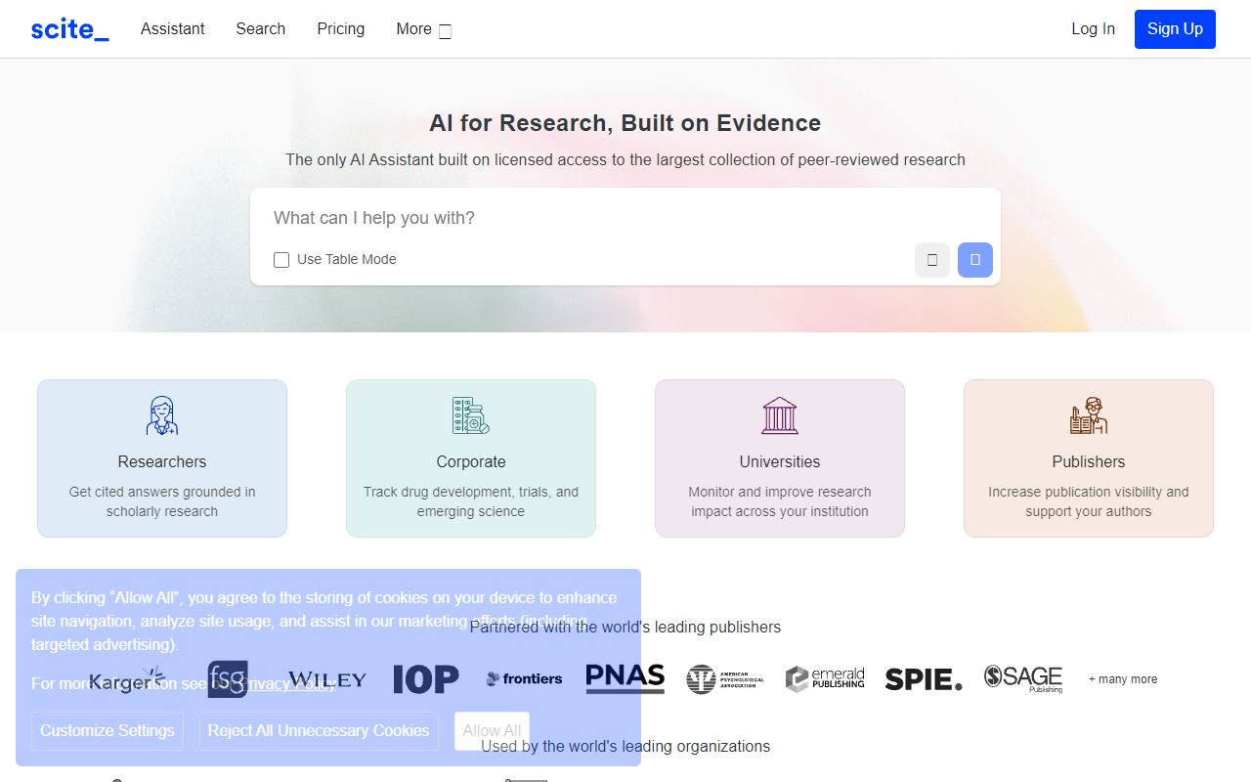This screenshot has height=782, width=1251.
Task: Click the gray attachment icon beside the submit button
Action: coord(931,260)
